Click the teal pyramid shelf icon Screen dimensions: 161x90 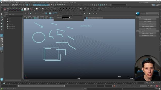[22, 9]
